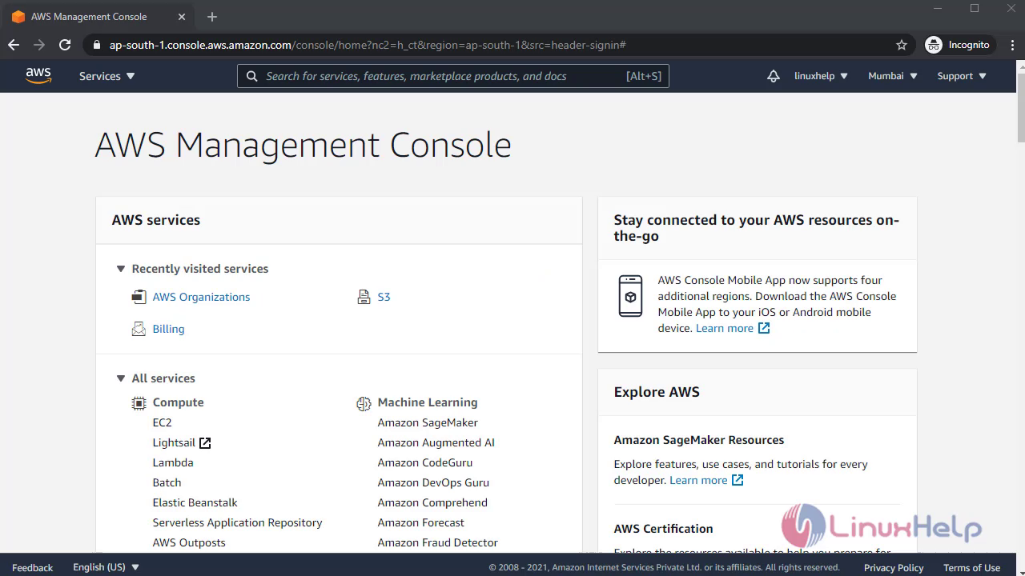1025x576 pixels.
Task: Click the AWS Organizations service icon
Action: (x=139, y=297)
